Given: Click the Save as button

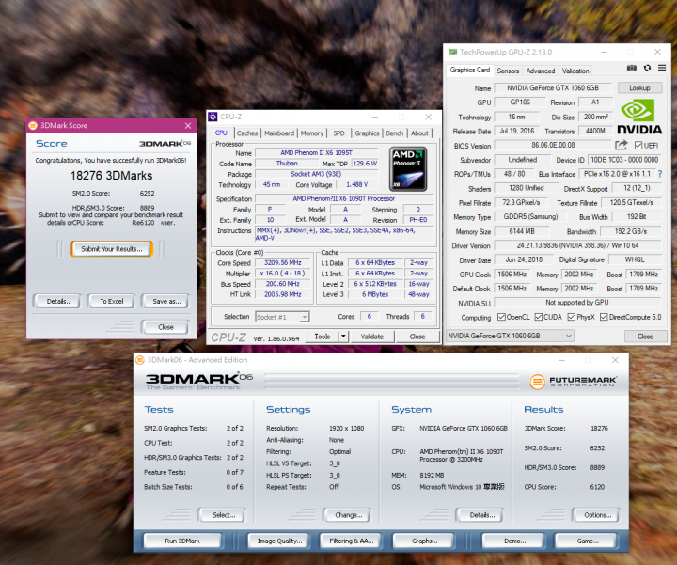Looking at the screenshot, I should pos(166,301).
